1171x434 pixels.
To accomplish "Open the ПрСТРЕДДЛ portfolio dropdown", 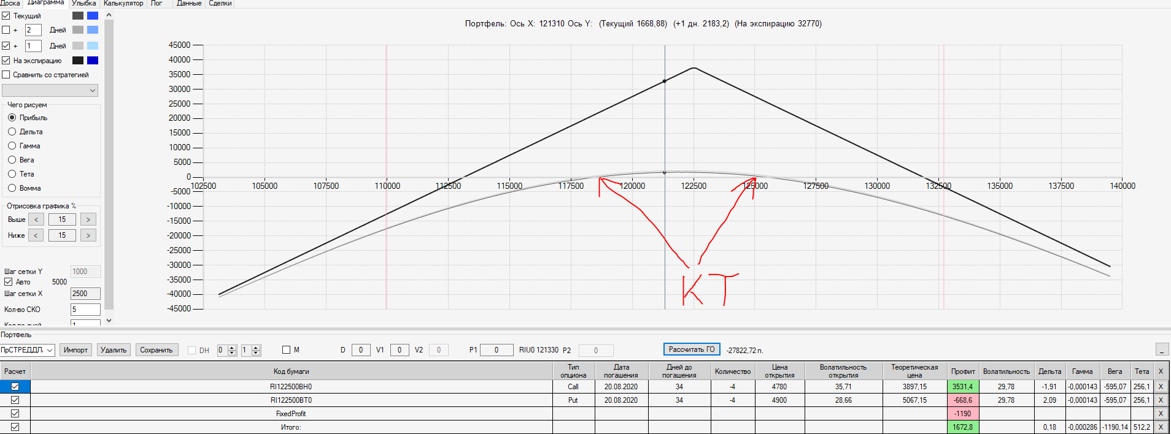I will 28,350.
